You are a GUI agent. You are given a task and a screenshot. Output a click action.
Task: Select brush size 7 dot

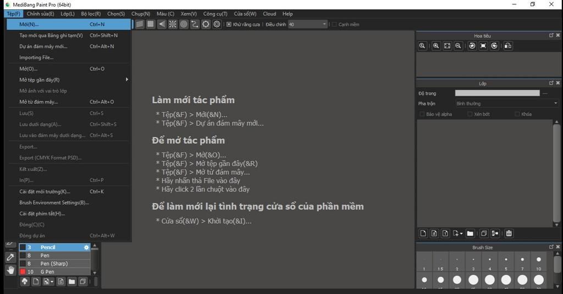click(522, 259)
